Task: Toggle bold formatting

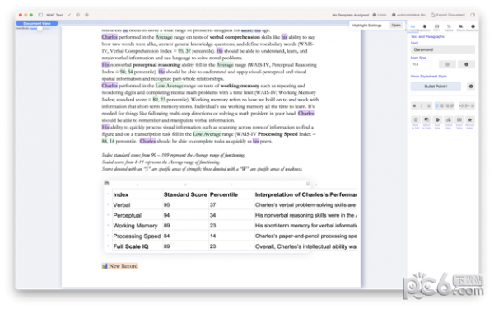Action: (x=414, y=106)
